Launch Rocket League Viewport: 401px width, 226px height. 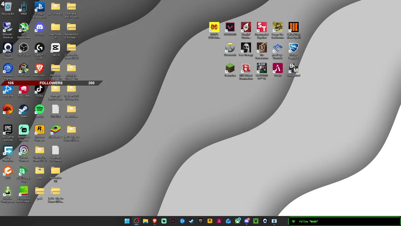tap(294, 51)
